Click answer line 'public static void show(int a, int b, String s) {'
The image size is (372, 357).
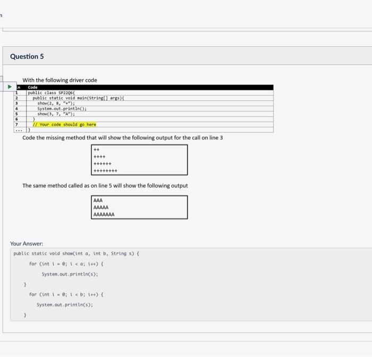click(x=77, y=253)
